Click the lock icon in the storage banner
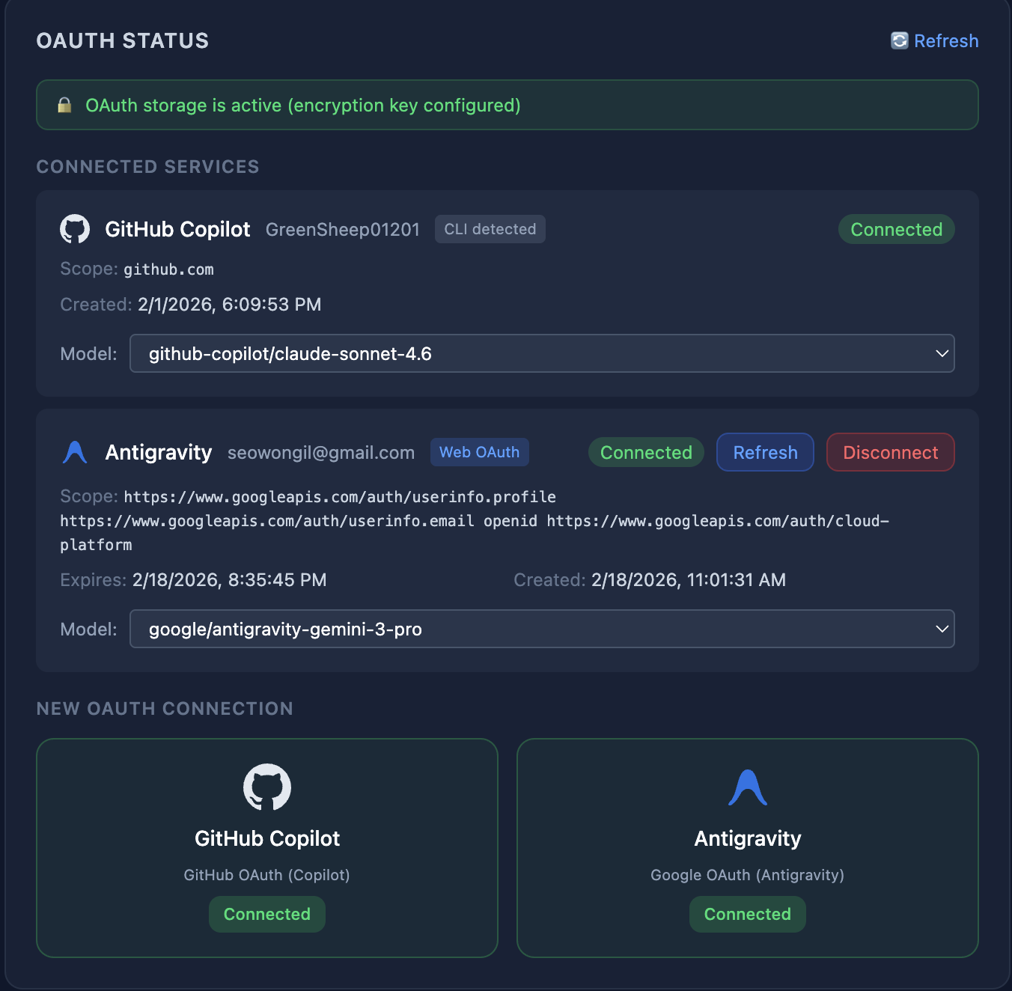 click(x=65, y=106)
